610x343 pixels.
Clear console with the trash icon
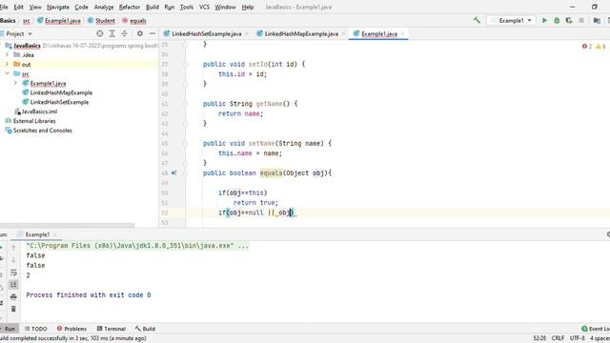click(13, 309)
